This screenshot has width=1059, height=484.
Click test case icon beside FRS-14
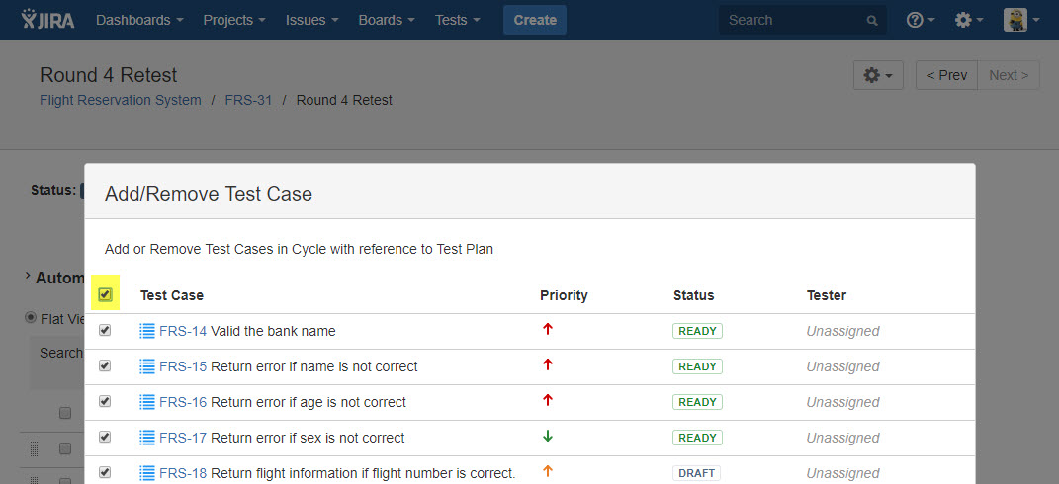tap(147, 331)
